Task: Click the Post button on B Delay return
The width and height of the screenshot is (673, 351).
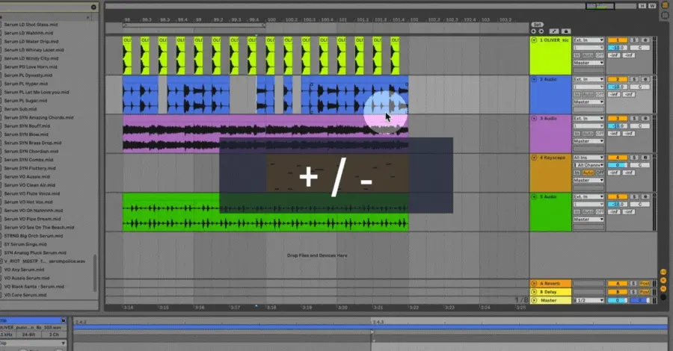Action: [x=645, y=292]
